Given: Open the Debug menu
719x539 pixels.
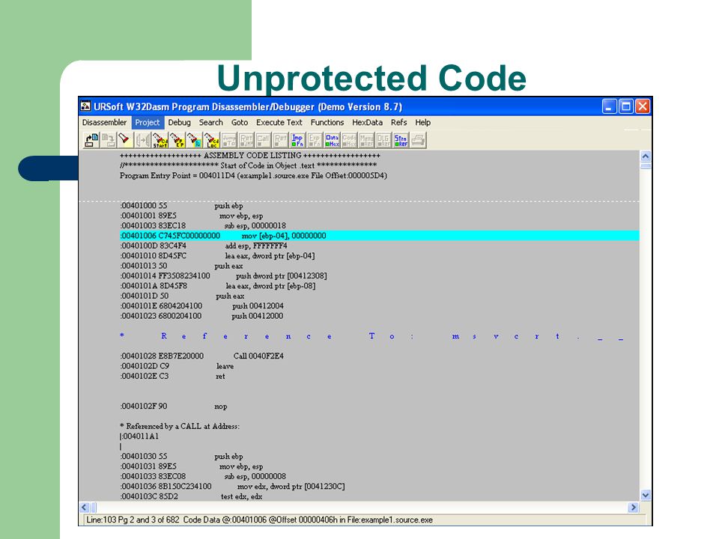Looking at the screenshot, I should click(x=179, y=122).
